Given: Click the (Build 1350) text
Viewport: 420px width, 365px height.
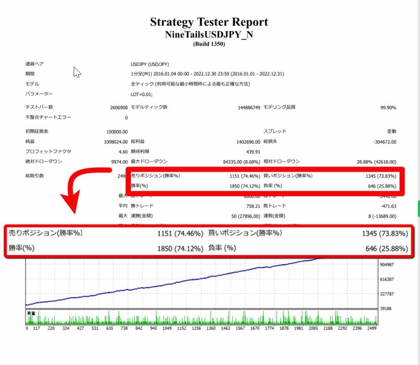Looking at the screenshot, I should [209, 44].
